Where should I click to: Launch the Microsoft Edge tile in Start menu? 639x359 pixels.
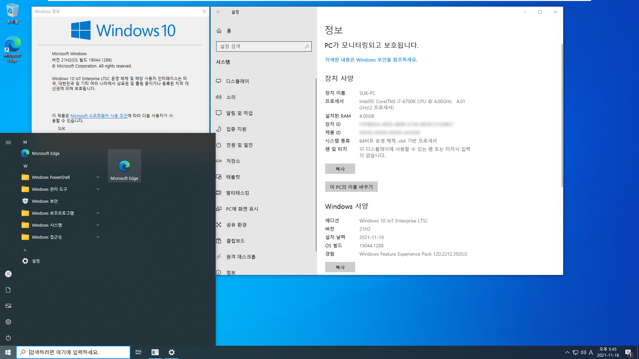124,166
